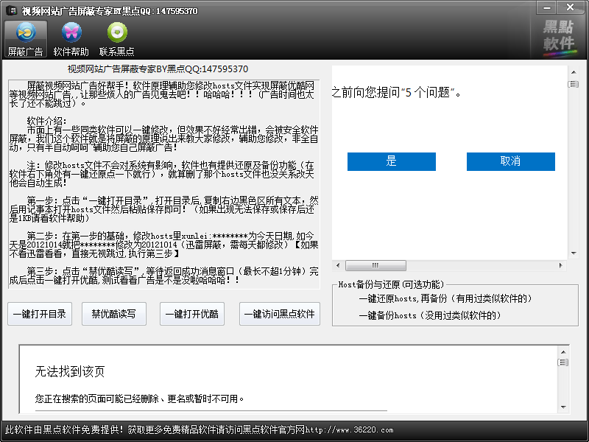Image resolution: width=589 pixels, height=442 pixels.
Task: Click the text 您正在搜索的页面可能已经删除
Action: coord(139,399)
